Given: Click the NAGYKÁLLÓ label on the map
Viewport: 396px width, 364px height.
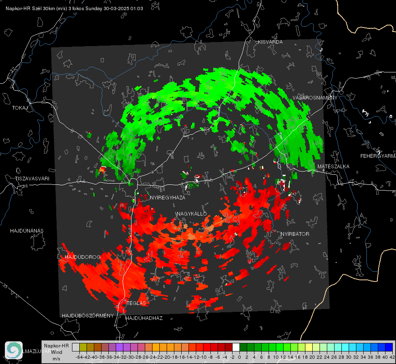Looking at the screenshot, I should pos(192,214).
